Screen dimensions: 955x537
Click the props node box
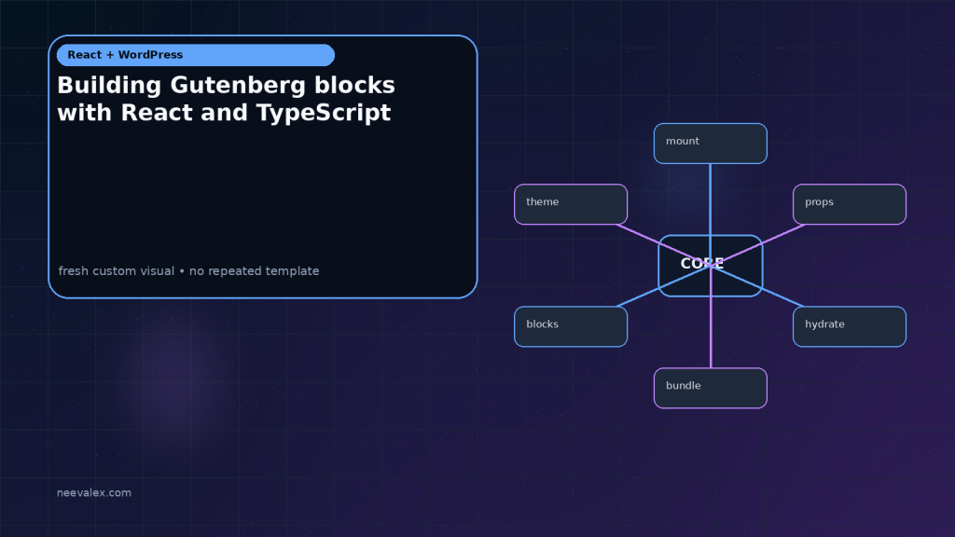(850, 204)
